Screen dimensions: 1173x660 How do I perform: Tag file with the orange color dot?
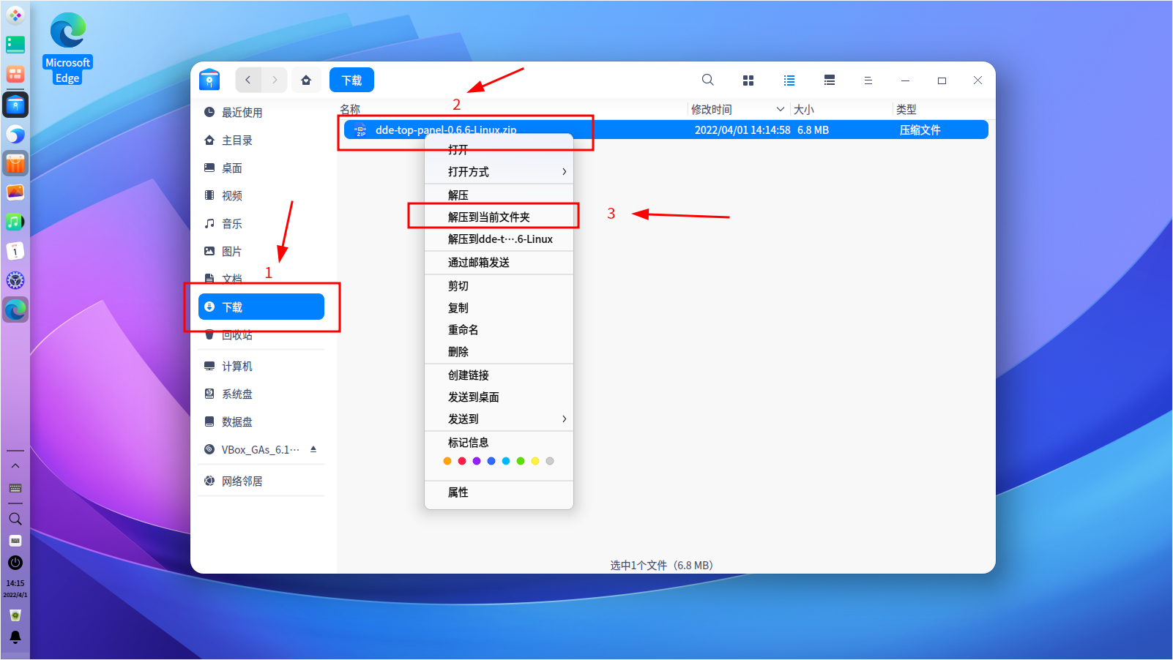pyautogui.click(x=447, y=461)
